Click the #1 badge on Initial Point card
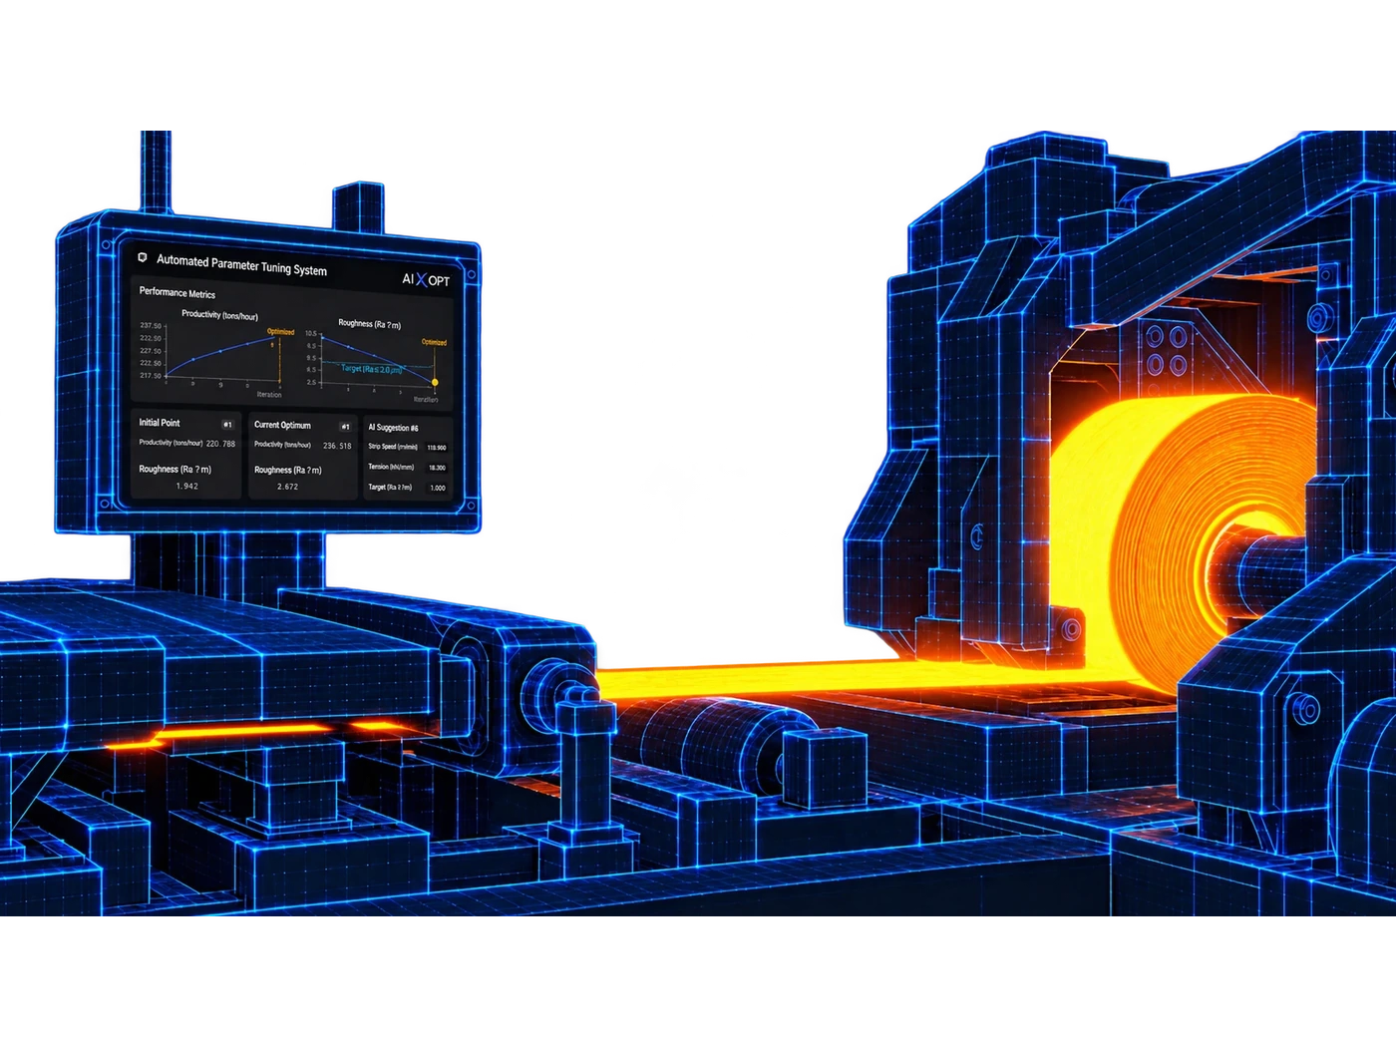The width and height of the screenshot is (1396, 1047). 227,425
